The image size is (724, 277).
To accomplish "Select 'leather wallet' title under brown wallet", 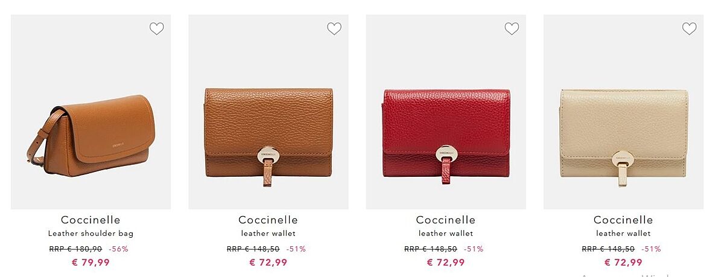I will coord(268,234).
